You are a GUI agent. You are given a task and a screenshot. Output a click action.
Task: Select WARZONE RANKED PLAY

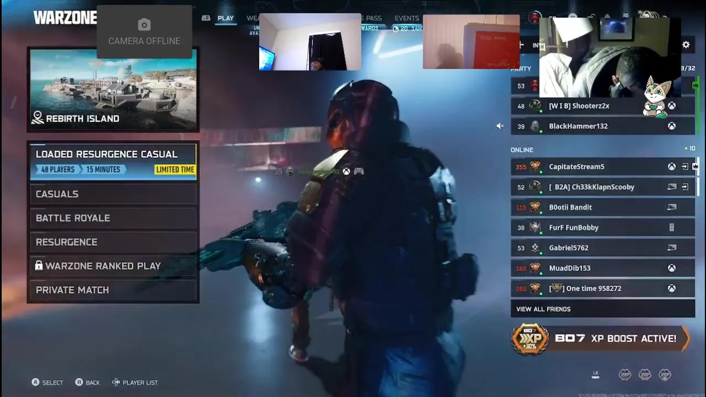click(x=113, y=266)
